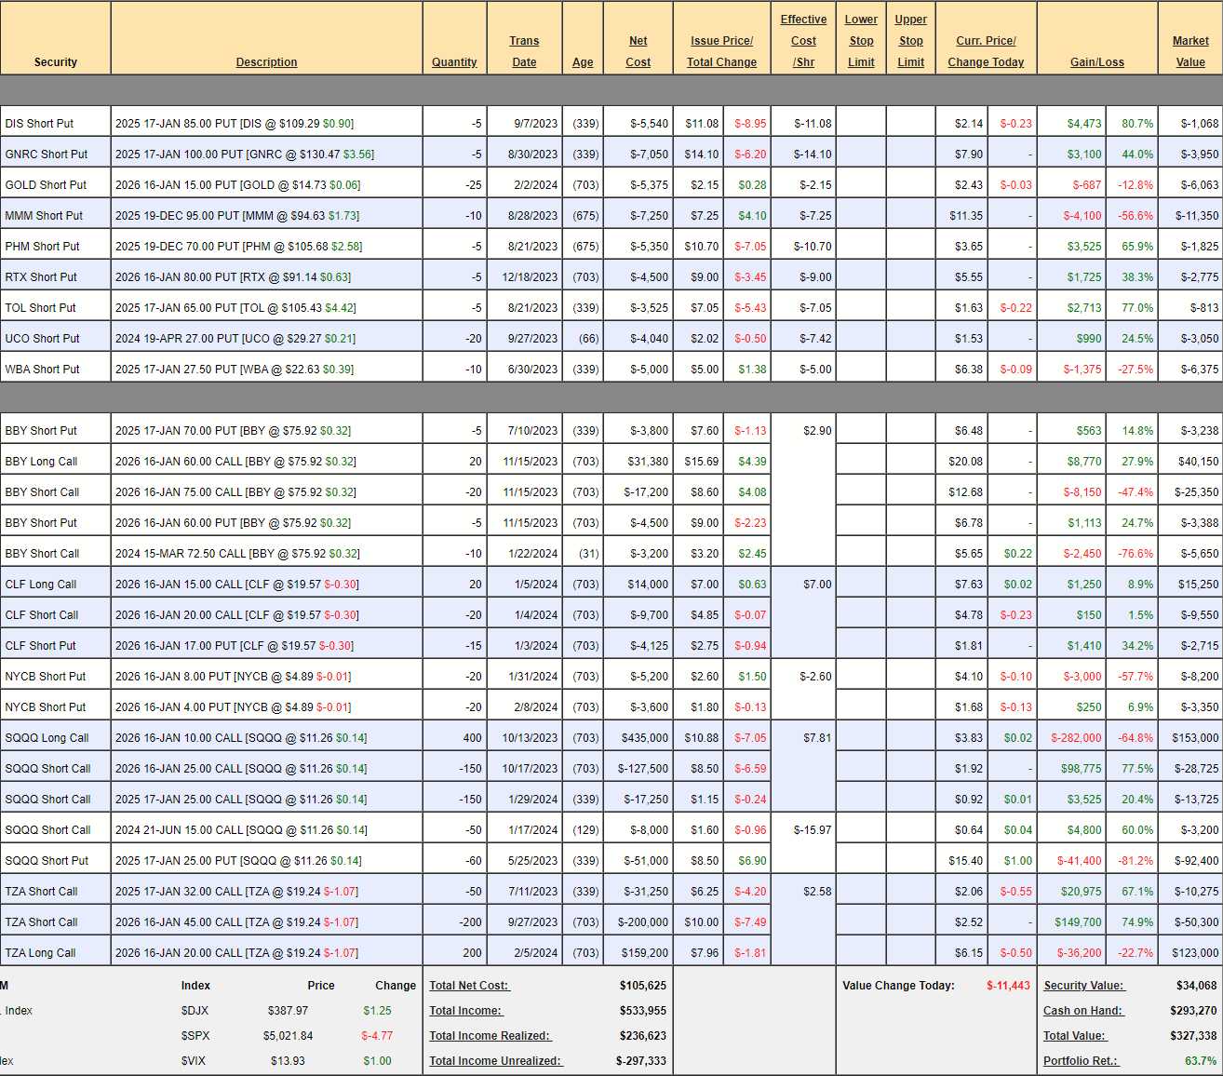Click the Net Cost column header
The image size is (1223, 1076).
pos(638,51)
